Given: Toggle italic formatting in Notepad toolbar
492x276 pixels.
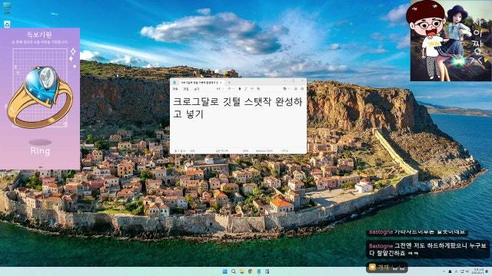Looking at the screenshot, I should [x=246, y=89].
